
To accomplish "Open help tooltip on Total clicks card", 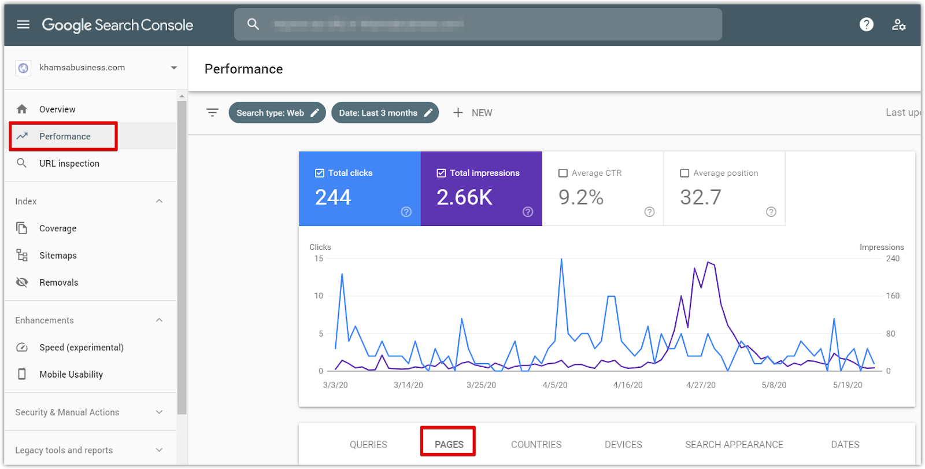I will [x=406, y=212].
